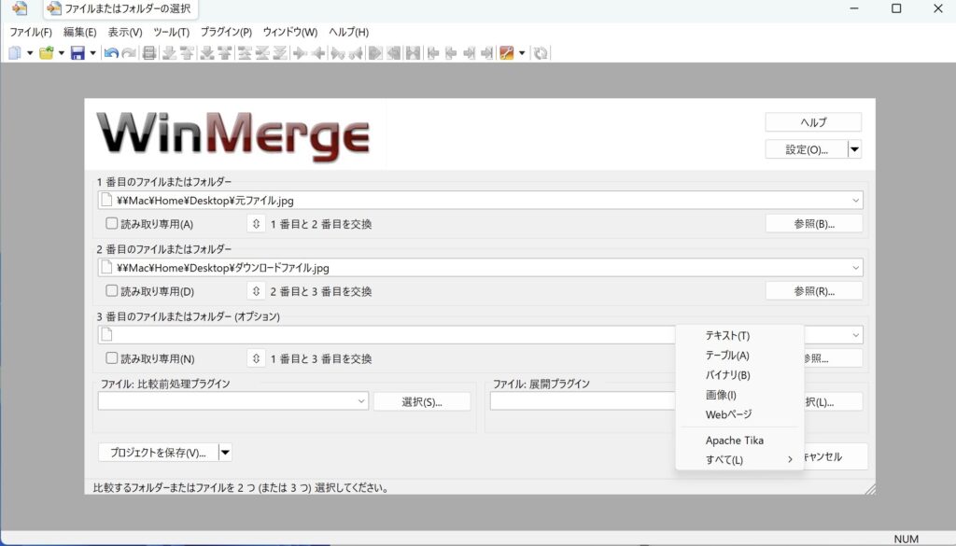Expand the 3rd file path dropdown

[855, 334]
